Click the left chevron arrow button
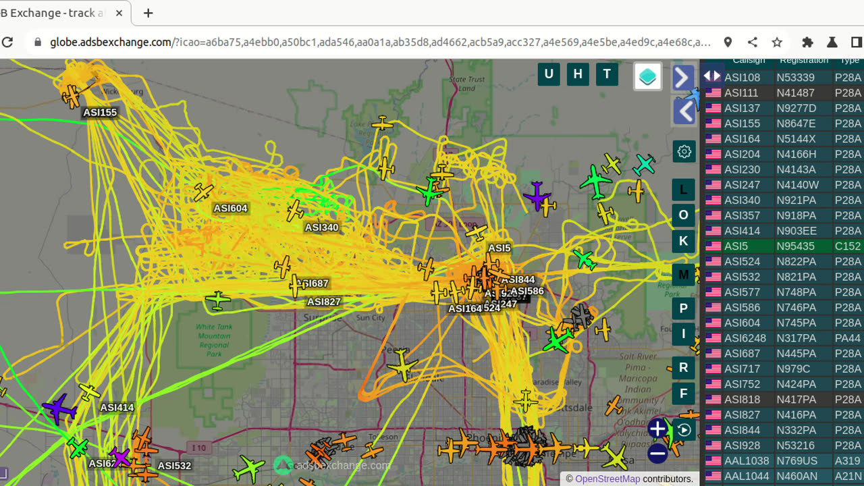The height and width of the screenshot is (486, 864). [684, 111]
